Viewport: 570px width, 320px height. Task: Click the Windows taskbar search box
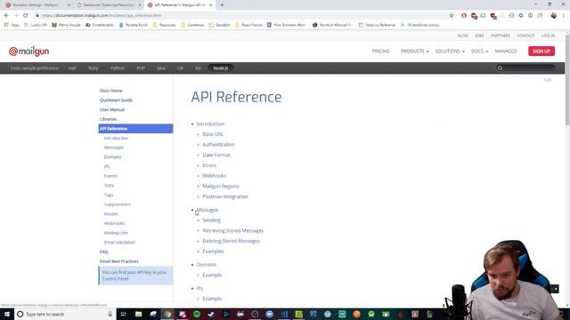point(65,314)
